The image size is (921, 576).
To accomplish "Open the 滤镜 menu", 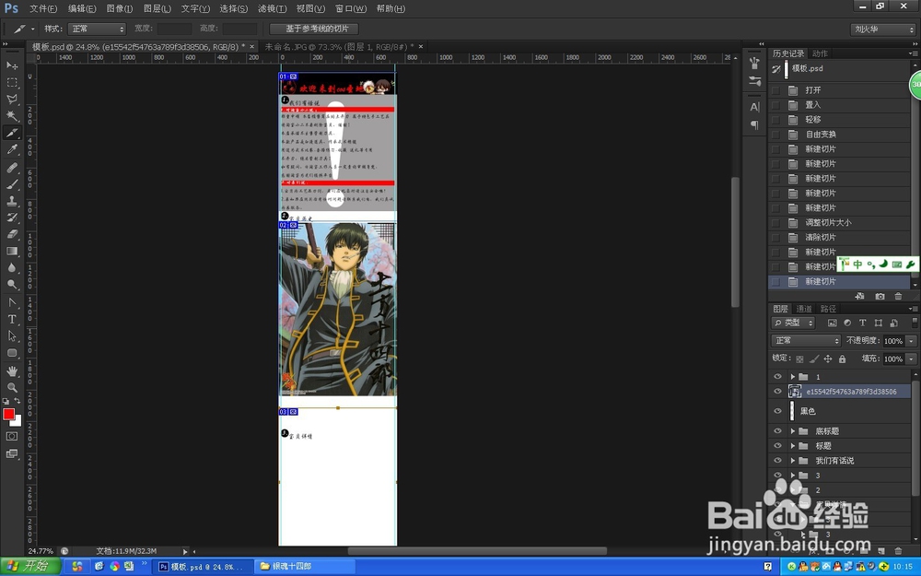I will (x=272, y=8).
